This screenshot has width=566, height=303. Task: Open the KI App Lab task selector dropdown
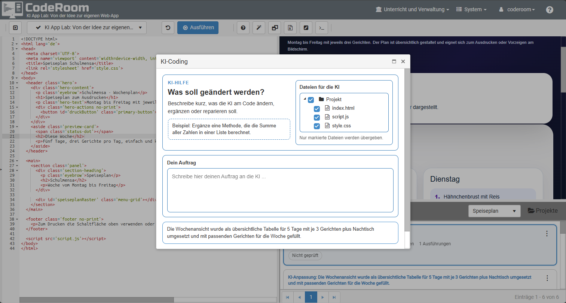click(x=87, y=28)
